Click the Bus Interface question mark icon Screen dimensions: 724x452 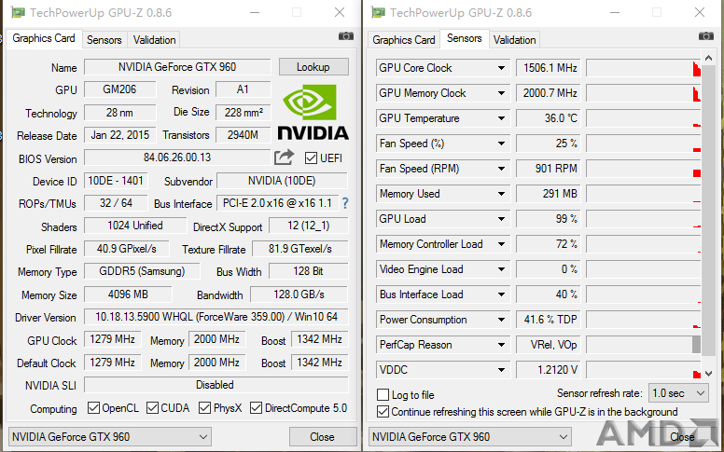click(x=345, y=203)
